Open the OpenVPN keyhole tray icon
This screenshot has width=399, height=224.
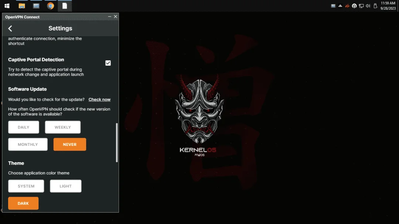coord(354,6)
